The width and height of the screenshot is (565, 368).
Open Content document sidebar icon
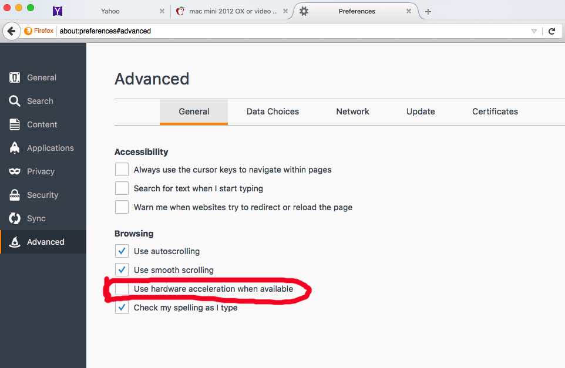point(15,124)
